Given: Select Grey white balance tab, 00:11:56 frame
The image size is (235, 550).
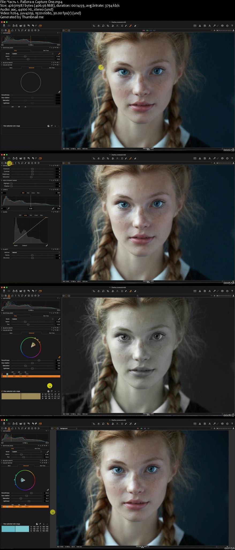Looking at the screenshot, I should pos(13,448).
